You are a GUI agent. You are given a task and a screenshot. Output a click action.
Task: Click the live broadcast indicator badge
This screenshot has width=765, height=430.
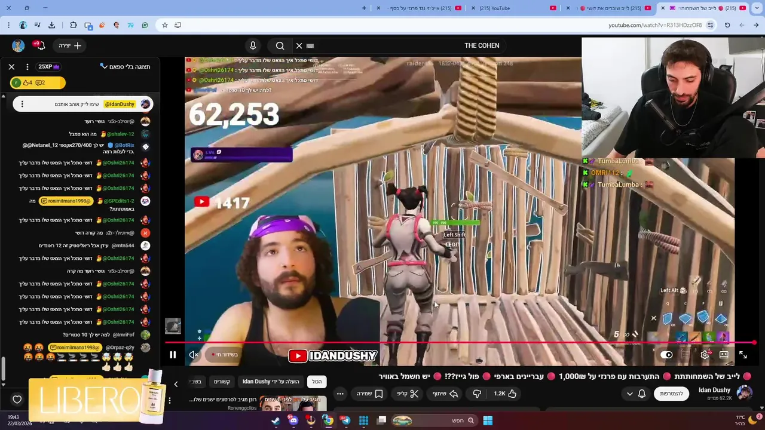pos(225,355)
